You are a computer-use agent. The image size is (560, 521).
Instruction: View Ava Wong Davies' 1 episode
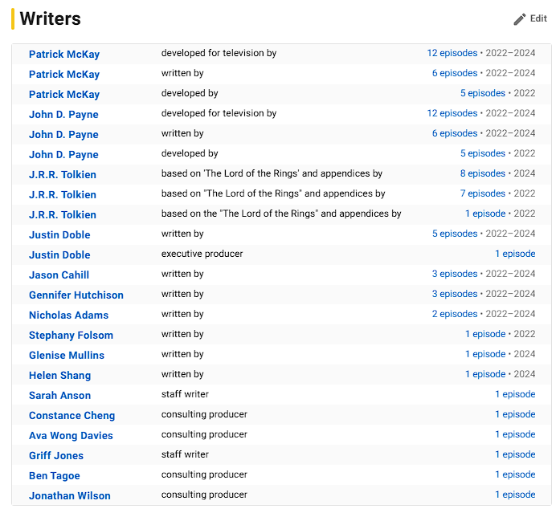[515, 434]
